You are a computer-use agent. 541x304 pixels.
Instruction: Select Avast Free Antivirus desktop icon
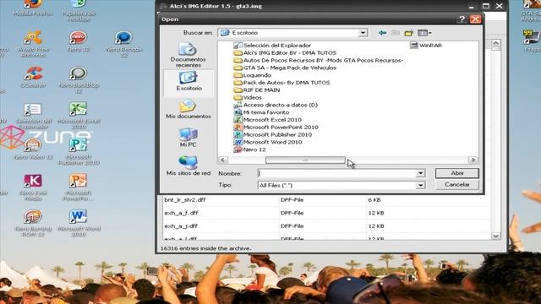tap(33, 43)
